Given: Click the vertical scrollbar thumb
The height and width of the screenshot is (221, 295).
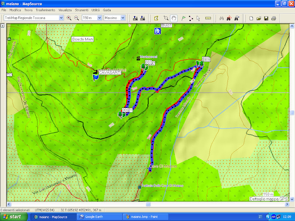Looking at the screenshot, I should pos(292,113).
